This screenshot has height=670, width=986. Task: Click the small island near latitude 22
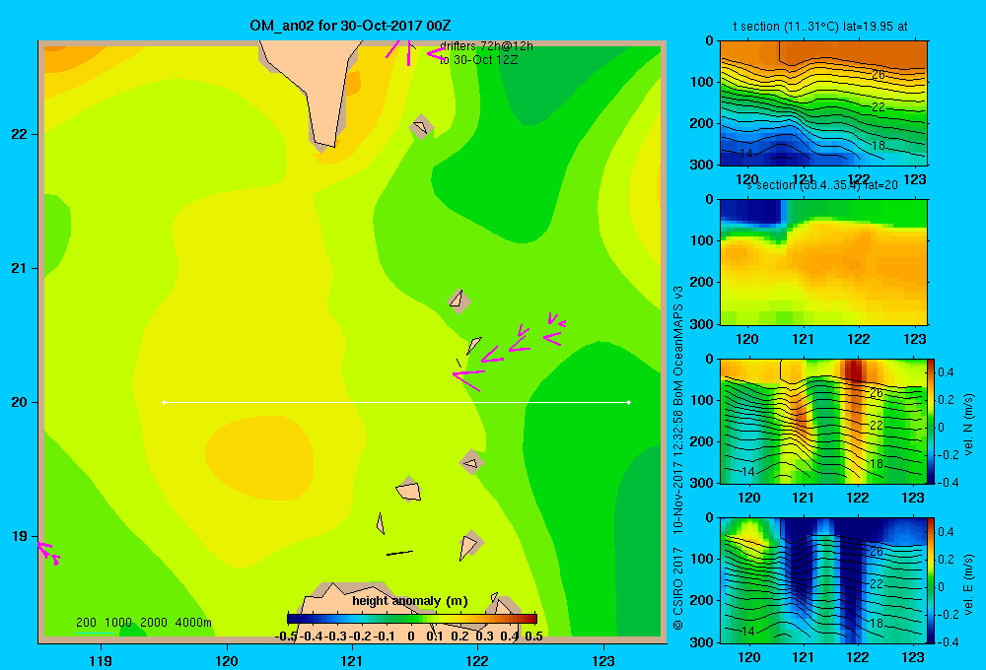click(x=421, y=127)
